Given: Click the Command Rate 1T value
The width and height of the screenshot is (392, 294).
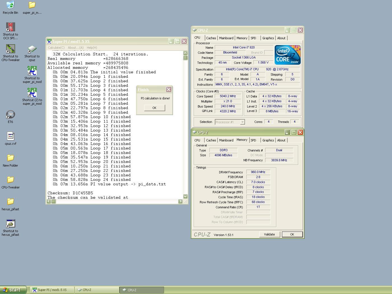Looking at the screenshot, I should point(258,207).
